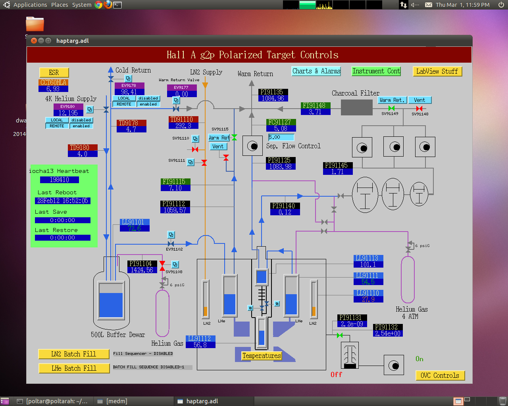Open the Temperatures display menu
Viewport: 508px width, 406px height.
point(262,356)
